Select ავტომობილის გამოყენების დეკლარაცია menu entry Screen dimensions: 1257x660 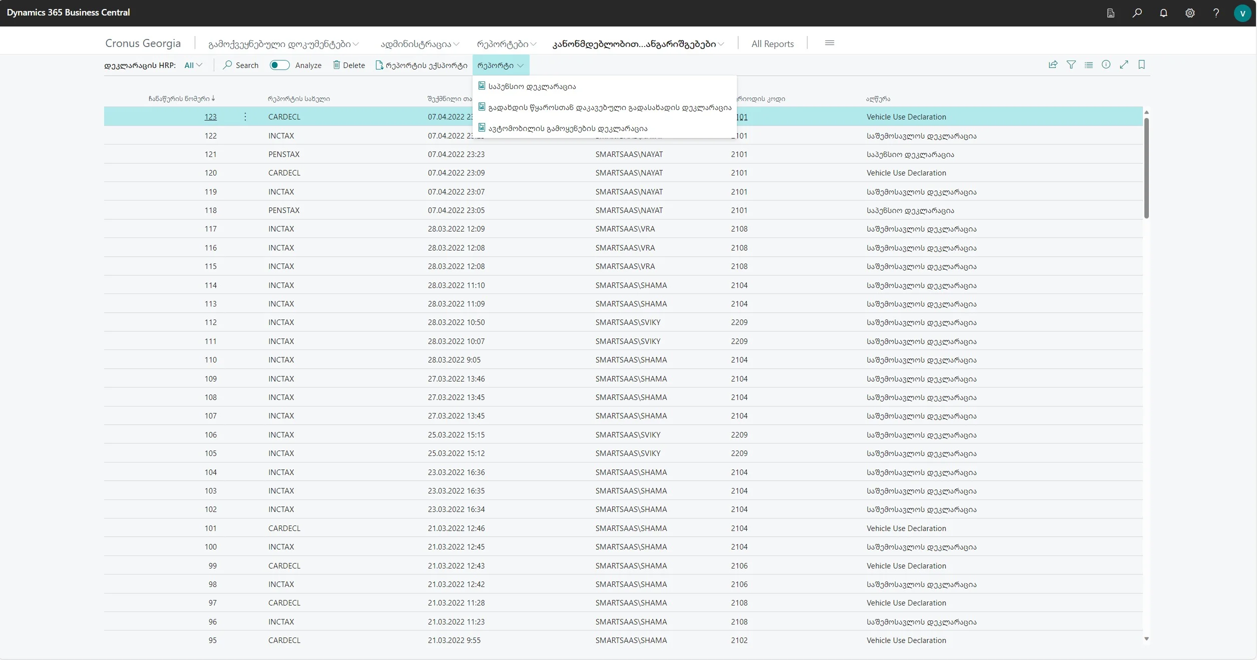pos(568,128)
